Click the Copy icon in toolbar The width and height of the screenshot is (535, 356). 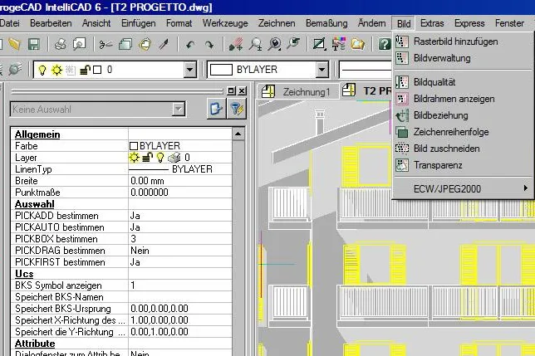coord(125,44)
